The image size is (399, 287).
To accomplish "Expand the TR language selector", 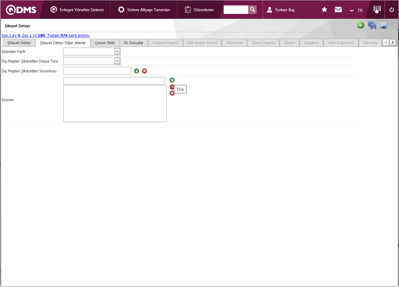I will (356, 10).
